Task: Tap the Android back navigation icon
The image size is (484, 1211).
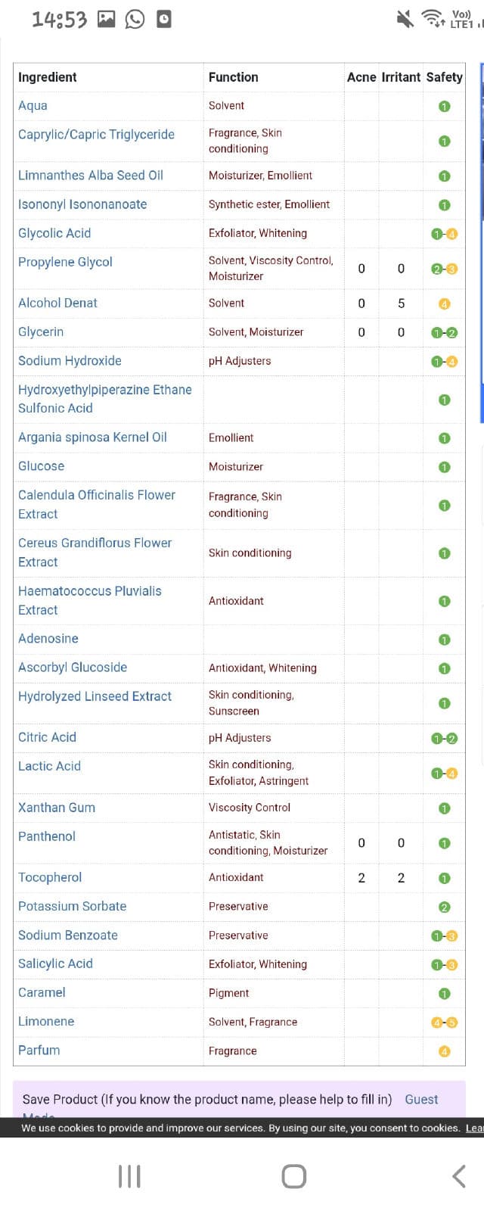Action: (x=458, y=1176)
